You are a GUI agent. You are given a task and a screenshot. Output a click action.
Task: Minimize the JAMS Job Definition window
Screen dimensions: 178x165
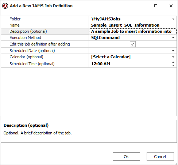(x=140, y=6)
